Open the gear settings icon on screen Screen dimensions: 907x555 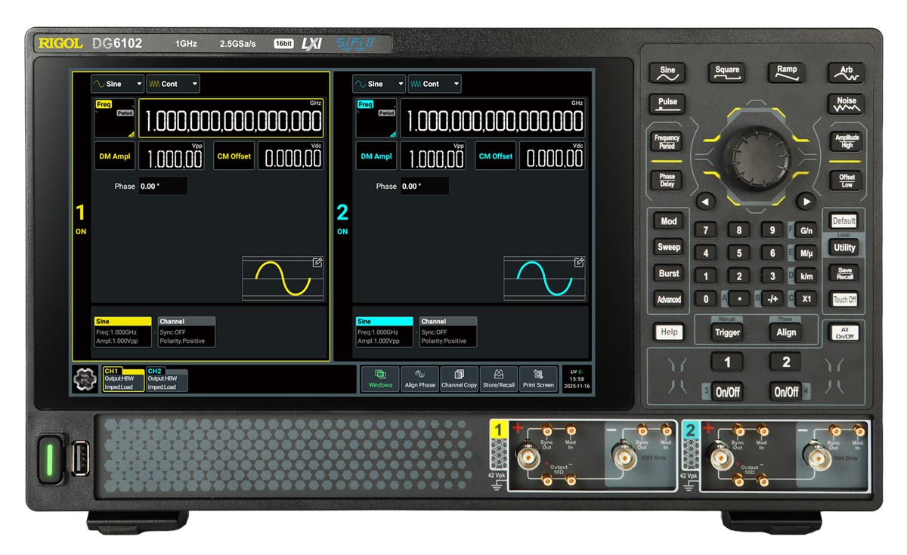(85, 379)
